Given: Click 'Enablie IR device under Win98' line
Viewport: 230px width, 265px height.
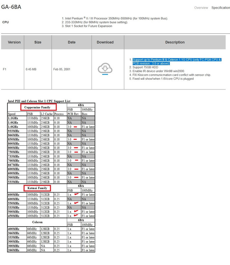Looking at the screenshot, I should (x=159, y=71).
